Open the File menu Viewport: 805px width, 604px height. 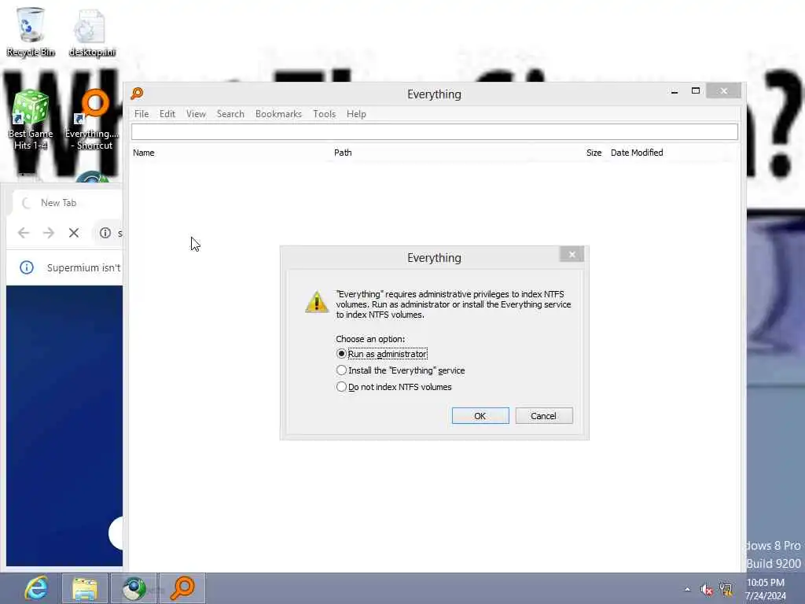(x=142, y=114)
